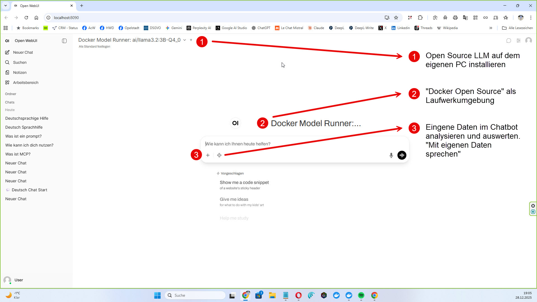Expand the Ordner folders section

(x=11, y=94)
